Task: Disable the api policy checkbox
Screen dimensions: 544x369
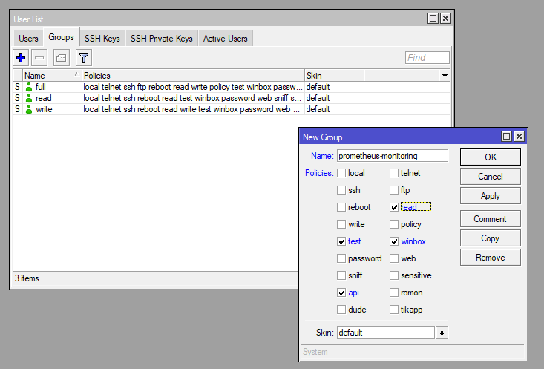Action: 341,293
